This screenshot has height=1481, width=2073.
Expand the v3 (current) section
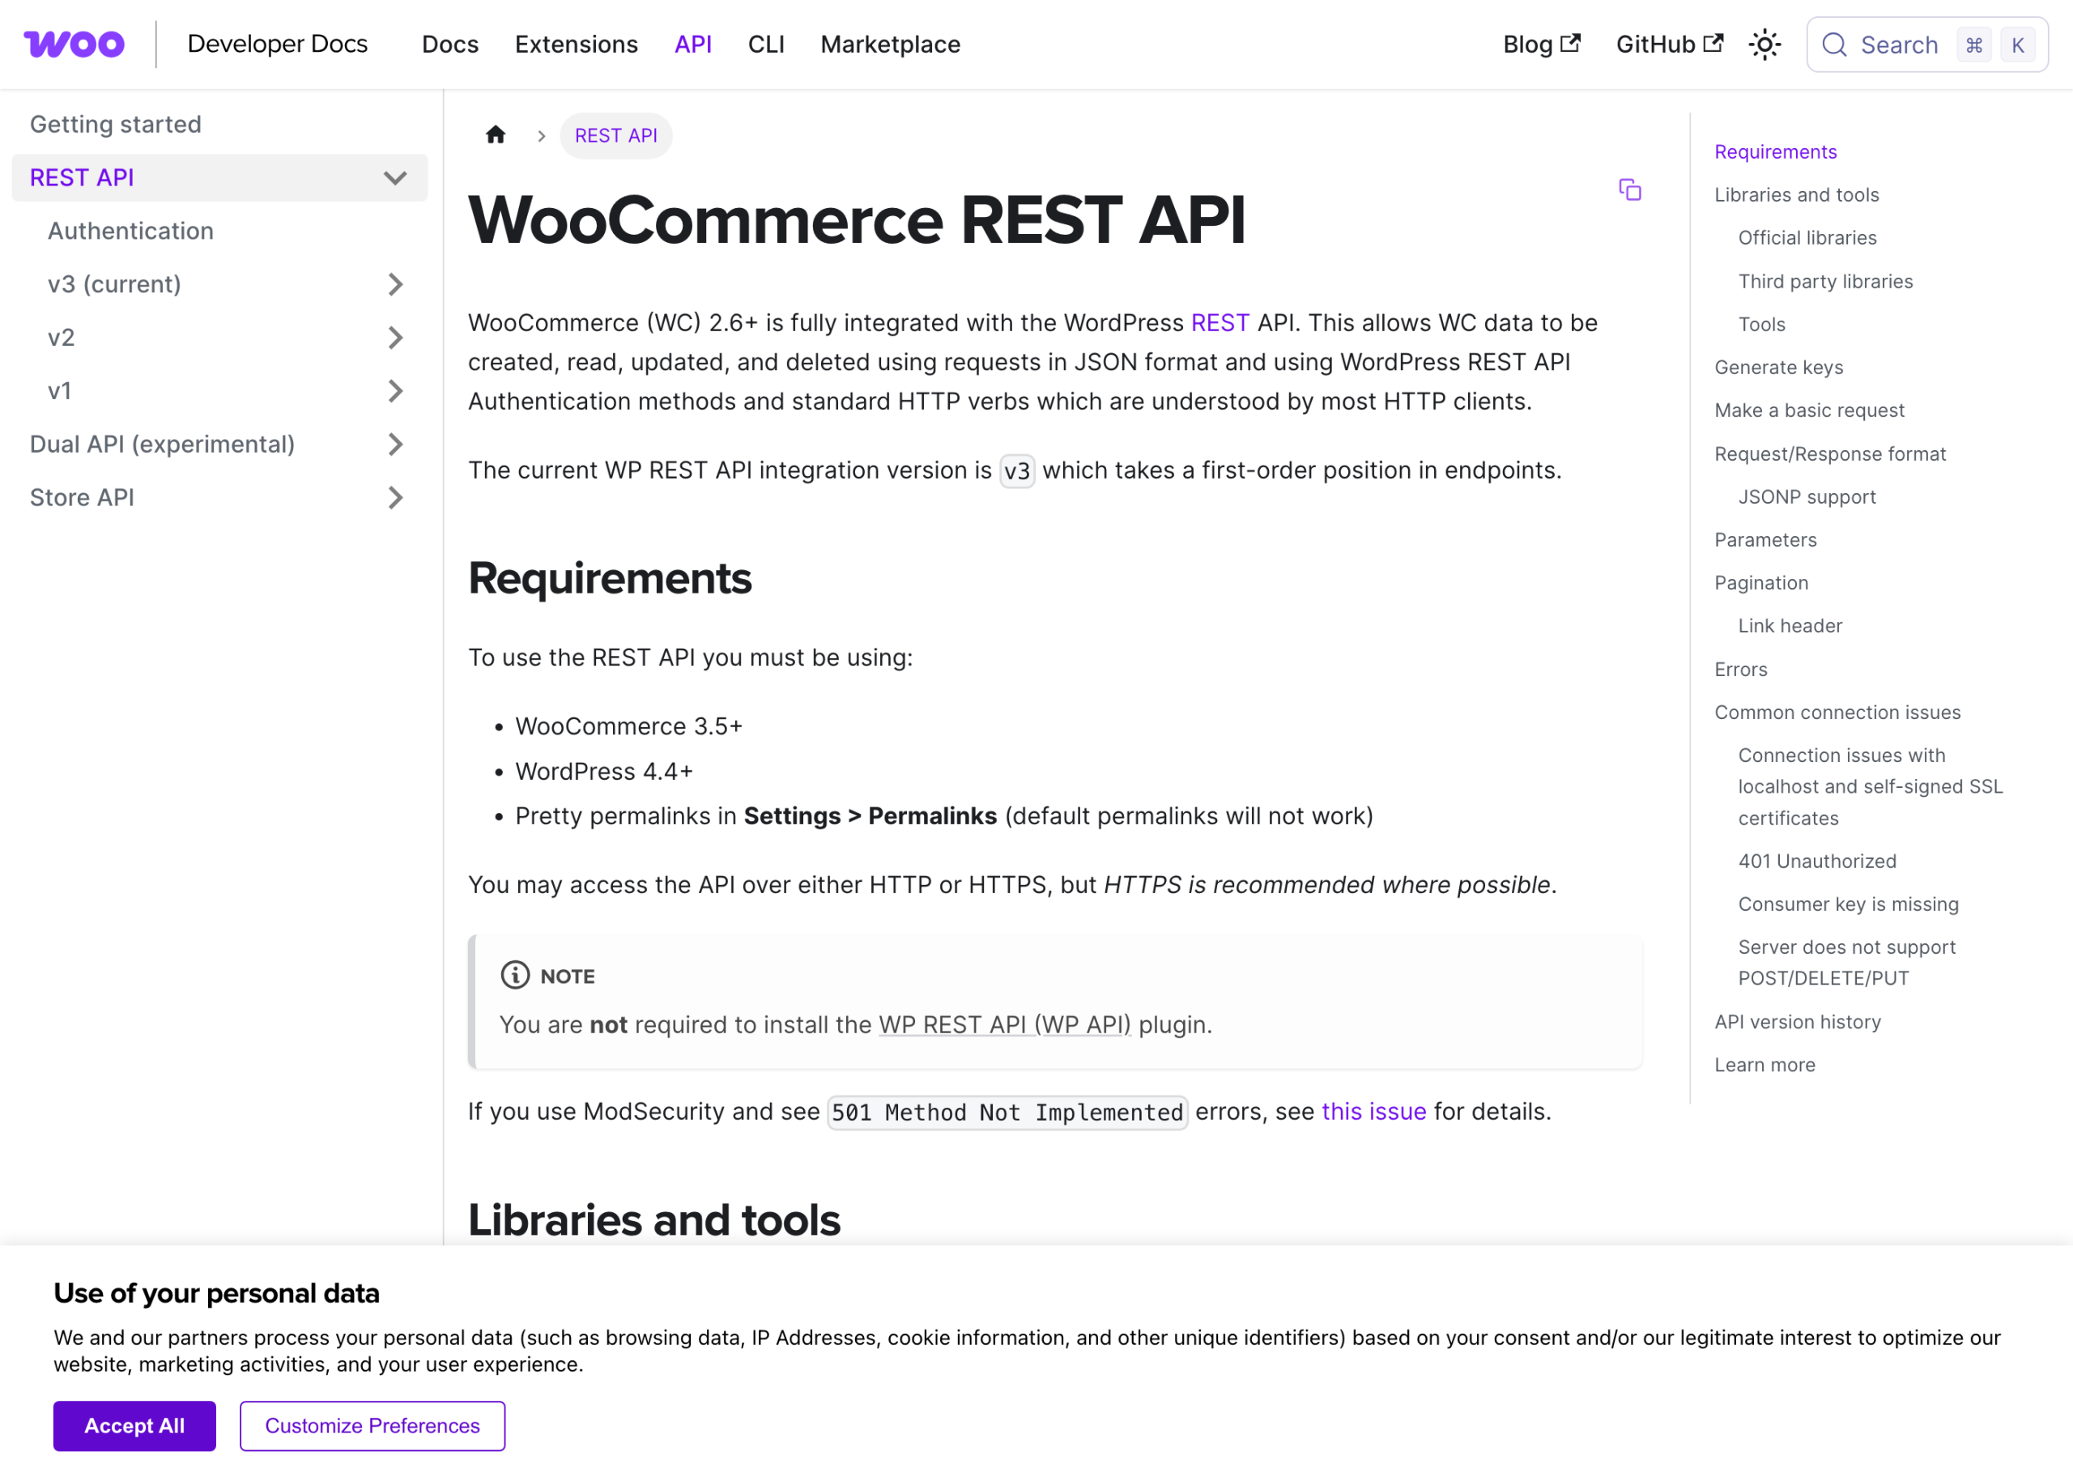tap(395, 284)
